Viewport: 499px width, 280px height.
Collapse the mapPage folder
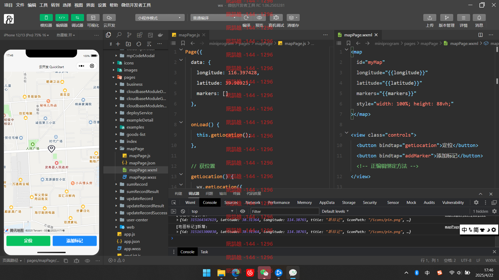click(135, 149)
